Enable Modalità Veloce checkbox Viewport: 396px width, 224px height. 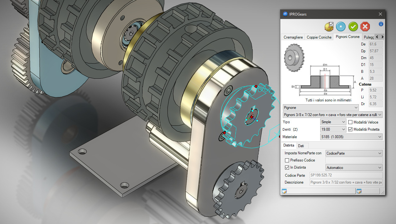[x=350, y=122]
